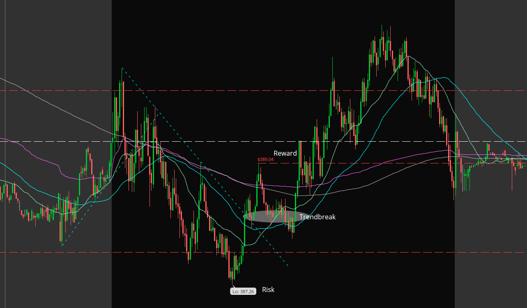Select the gray dashed line beside $389.04
Image resolution: width=527 pixels, height=308 pixels.
(370, 163)
